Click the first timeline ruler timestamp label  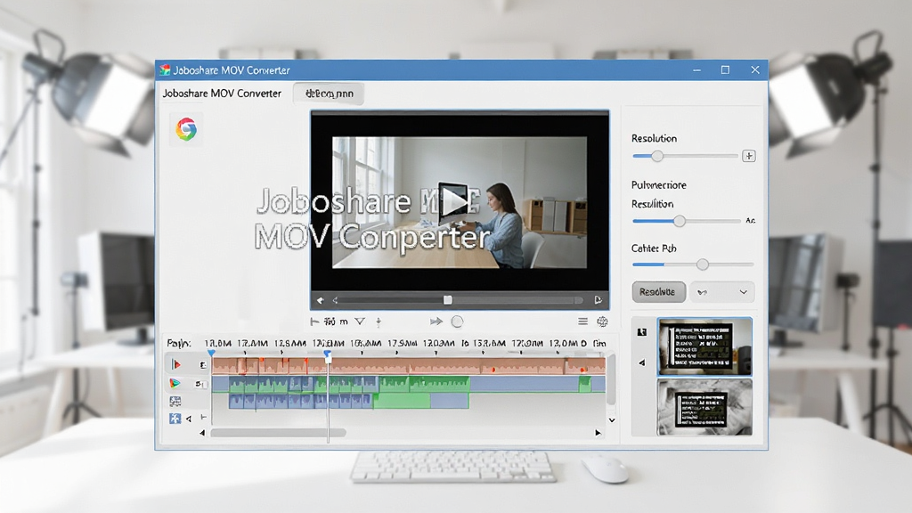pos(217,343)
